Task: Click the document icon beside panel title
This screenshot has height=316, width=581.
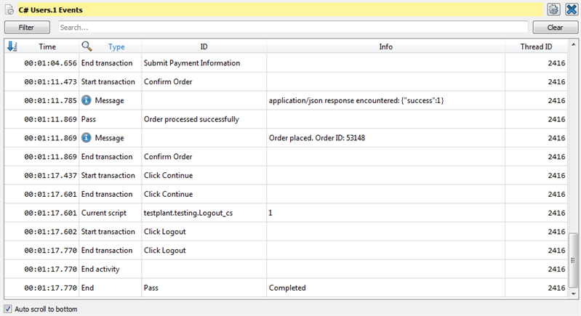Action: coord(11,10)
